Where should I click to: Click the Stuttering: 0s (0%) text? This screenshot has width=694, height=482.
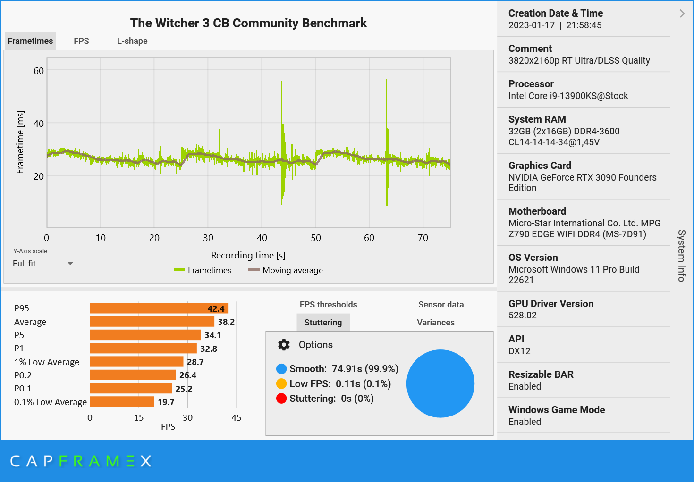332,399
